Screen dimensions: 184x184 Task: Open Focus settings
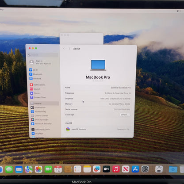[35, 93]
